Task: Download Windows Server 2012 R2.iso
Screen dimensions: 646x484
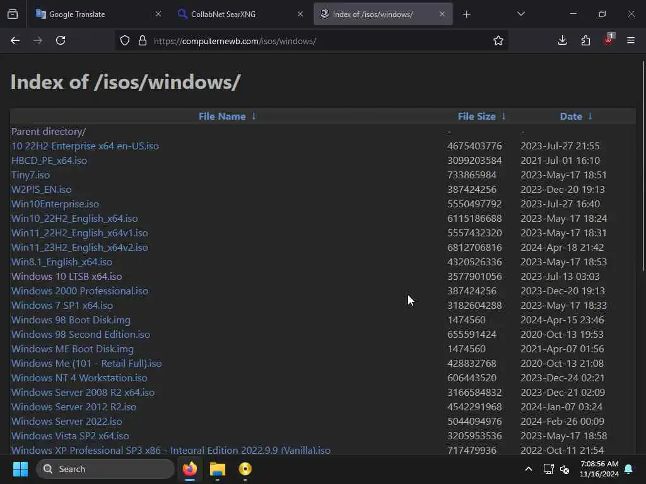Action: pyautogui.click(x=74, y=406)
